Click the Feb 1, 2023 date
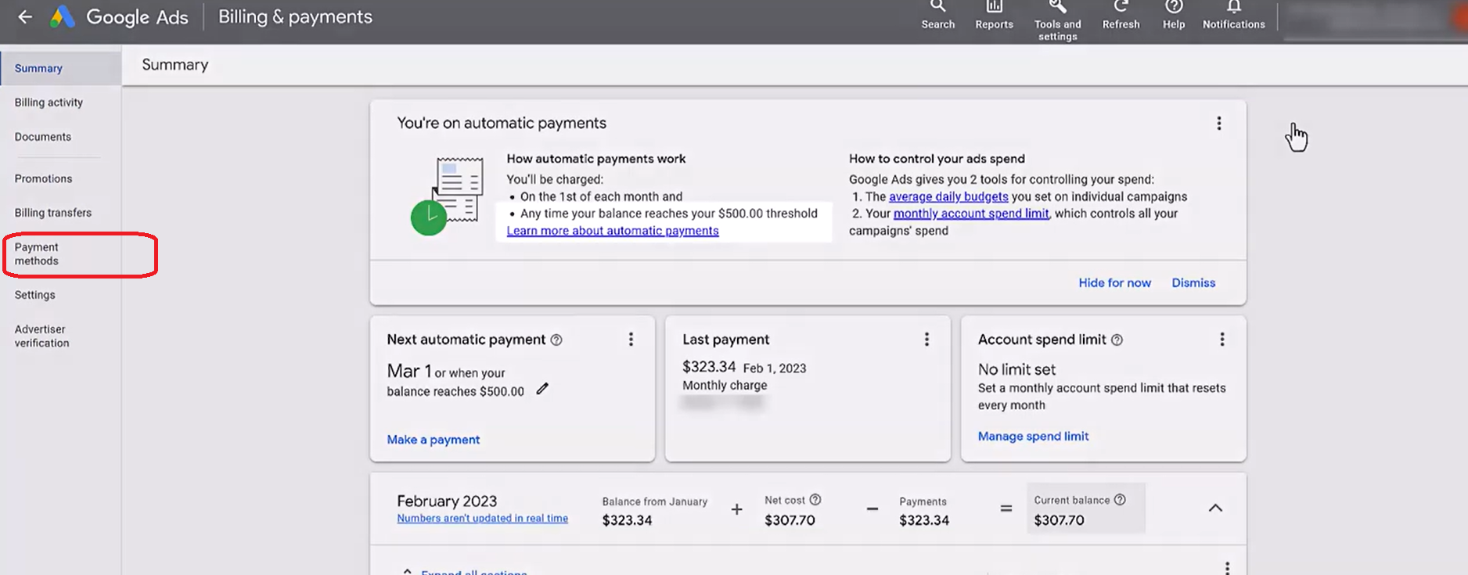 click(x=775, y=368)
